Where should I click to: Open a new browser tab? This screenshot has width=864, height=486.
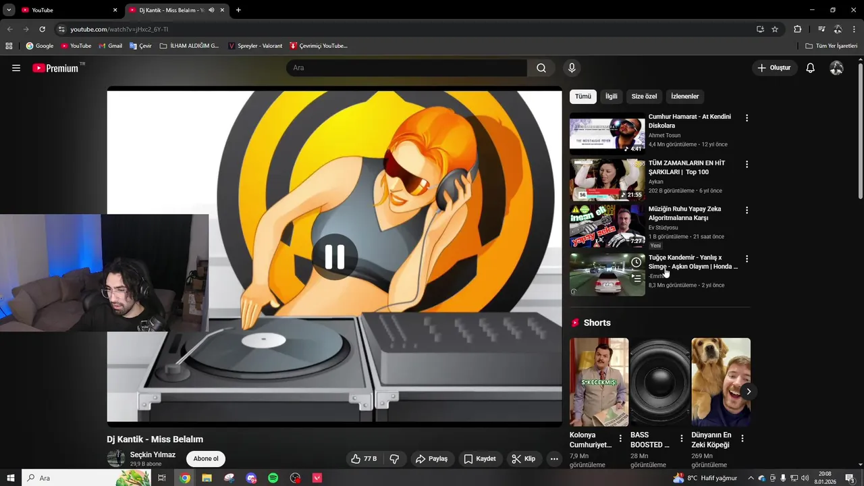238,10
